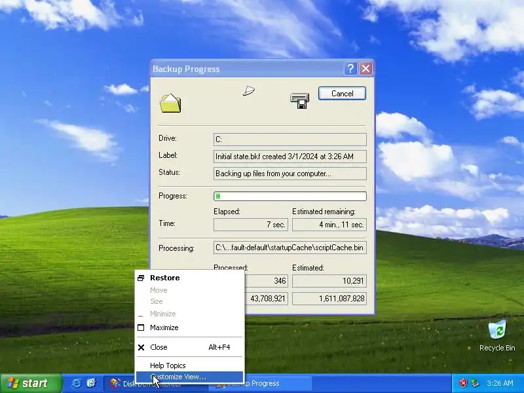Image resolution: width=524 pixels, height=393 pixels.
Task: Open Help Topics from the context menu
Action: 189,365
